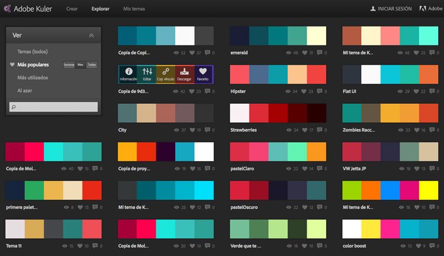Open the Verde que te palette thumbnail
The height and width of the screenshot is (256, 444).
(278, 229)
